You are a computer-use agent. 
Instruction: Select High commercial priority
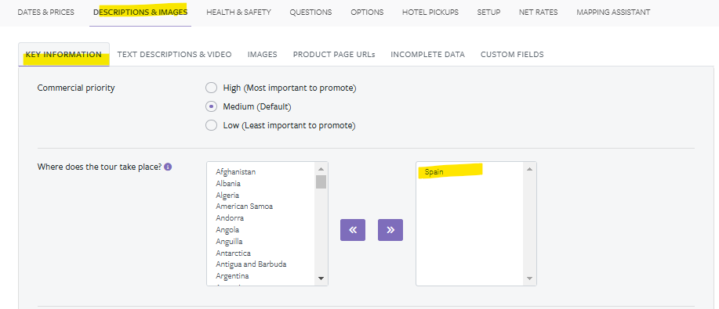pyautogui.click(x=211, y=88)
